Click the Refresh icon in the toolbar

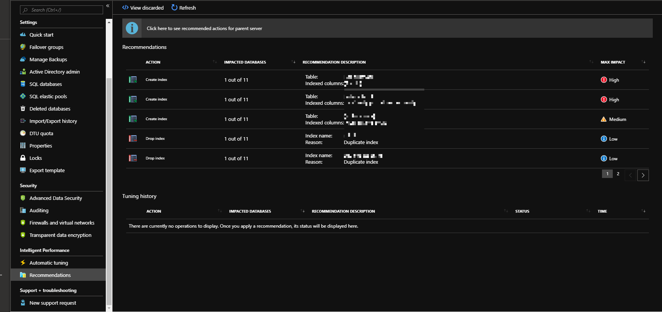pos(174,8)
